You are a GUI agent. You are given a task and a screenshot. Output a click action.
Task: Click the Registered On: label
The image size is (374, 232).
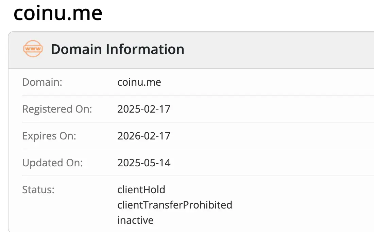[57, 109]
